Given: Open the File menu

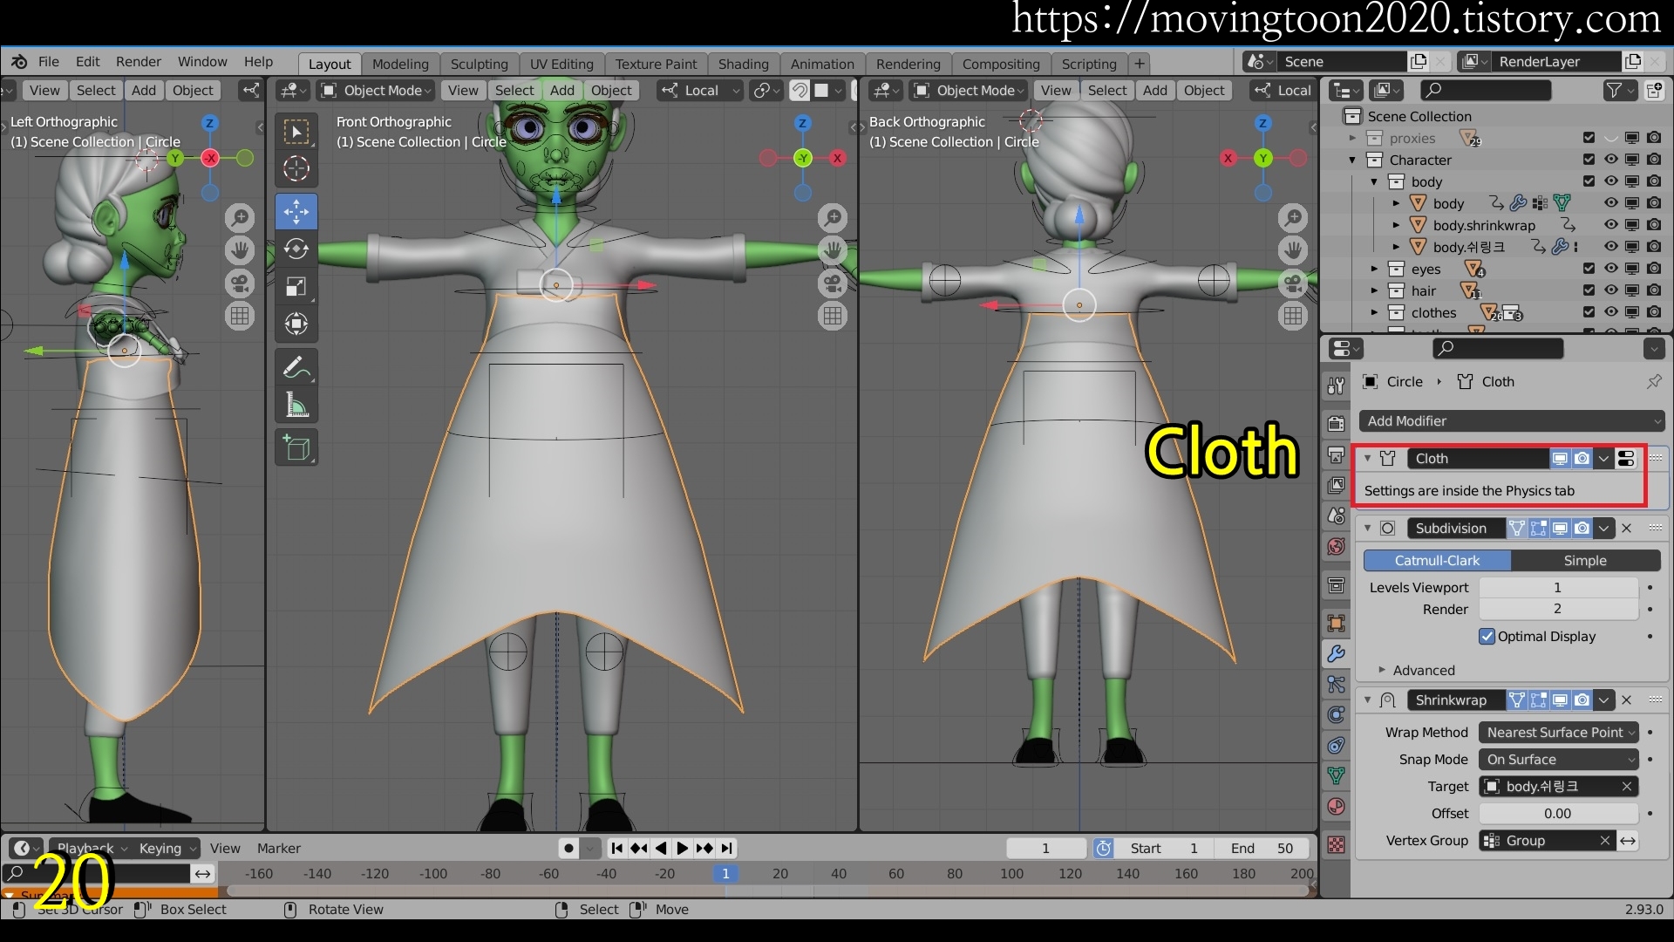Looking at the screenshot, I should [49, 62].
